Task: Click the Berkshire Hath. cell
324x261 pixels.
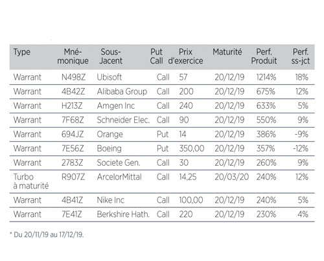Action: pyautogui.click(x=123, y=214)
